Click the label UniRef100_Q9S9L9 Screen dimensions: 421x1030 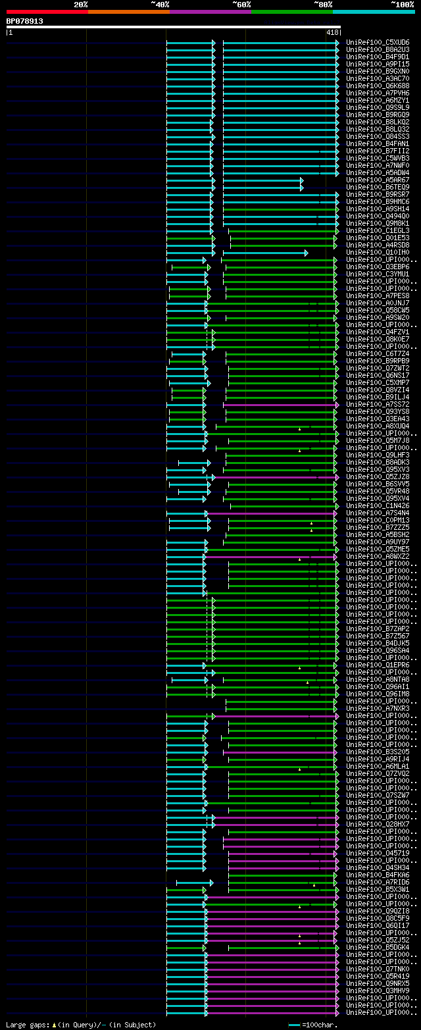click(378, 107)
